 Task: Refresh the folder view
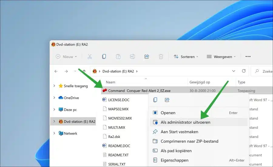[x=244, y=71]
